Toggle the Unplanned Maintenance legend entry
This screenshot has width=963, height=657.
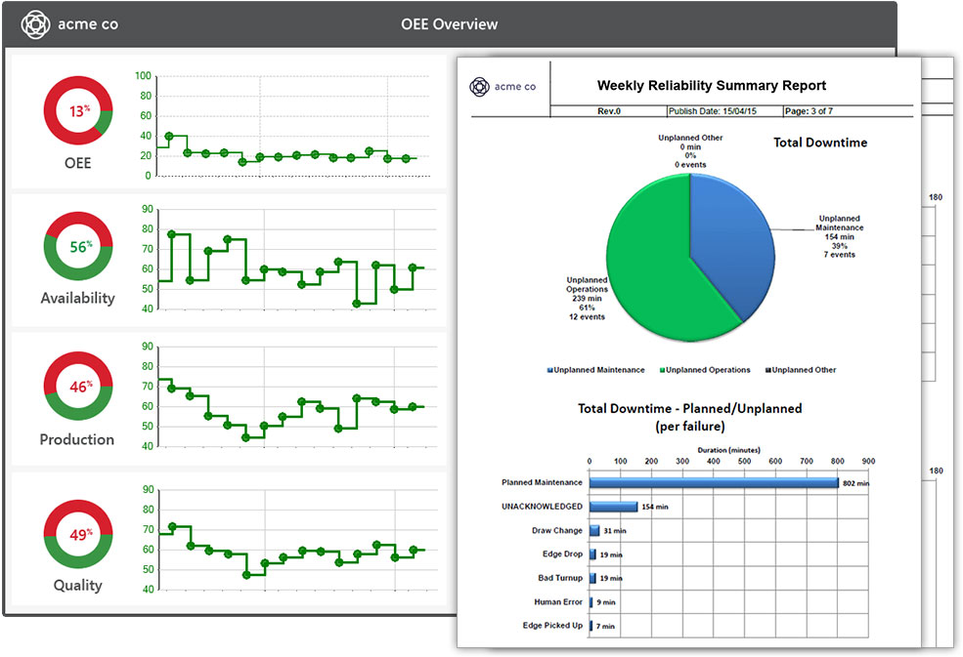point(595,370)
